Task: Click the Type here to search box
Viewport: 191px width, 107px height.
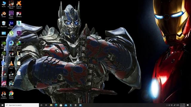Action: click(22, 105)
